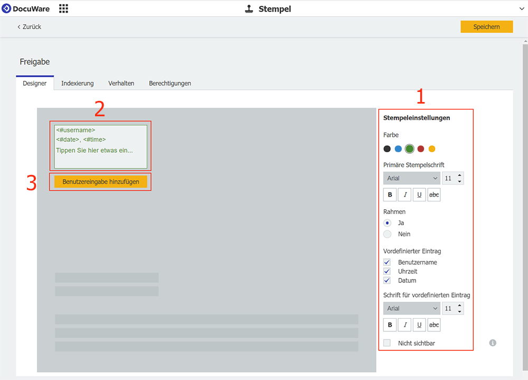Pick the red stamp color swatch
The width and height of the screenshot is (528, 380).
pos(421,149)
